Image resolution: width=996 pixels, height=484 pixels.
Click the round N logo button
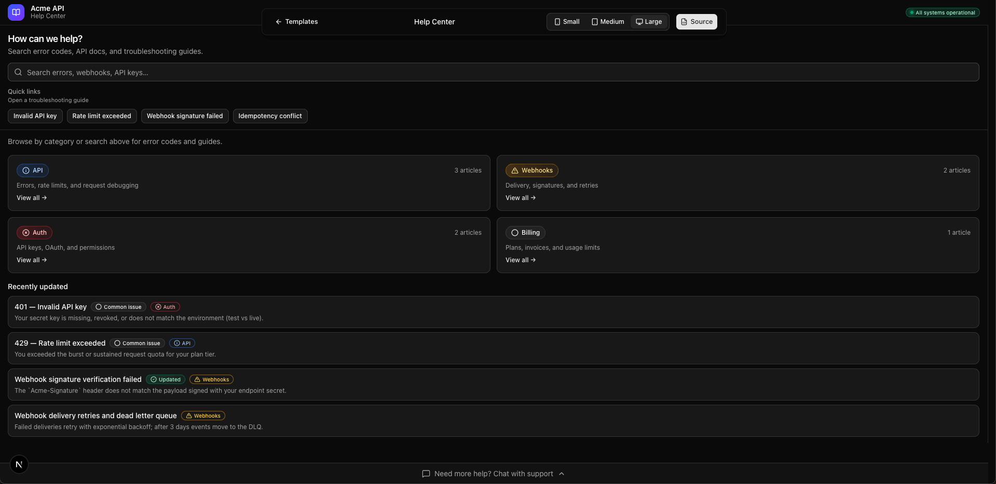pyautogui.click(x=19, y=464)
